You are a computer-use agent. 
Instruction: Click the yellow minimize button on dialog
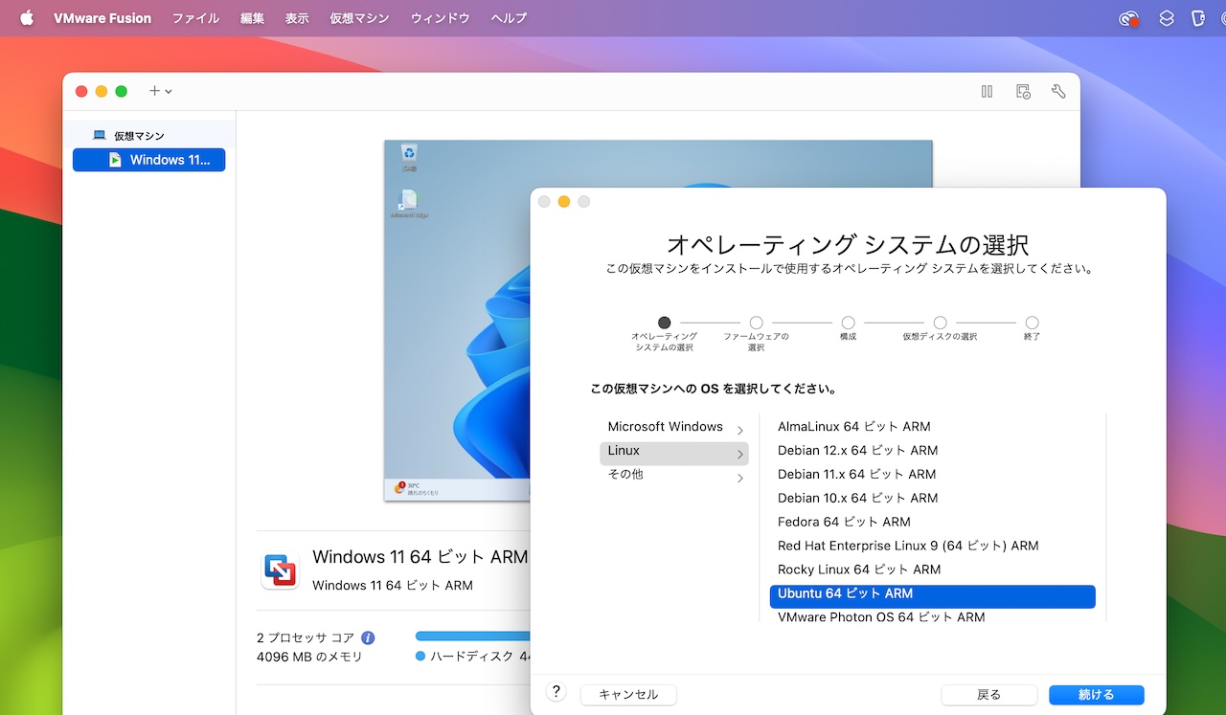tap(564, 202)
